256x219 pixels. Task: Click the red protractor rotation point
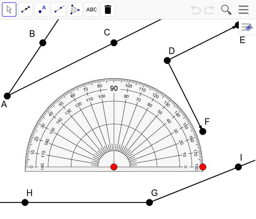pos(203,167)
